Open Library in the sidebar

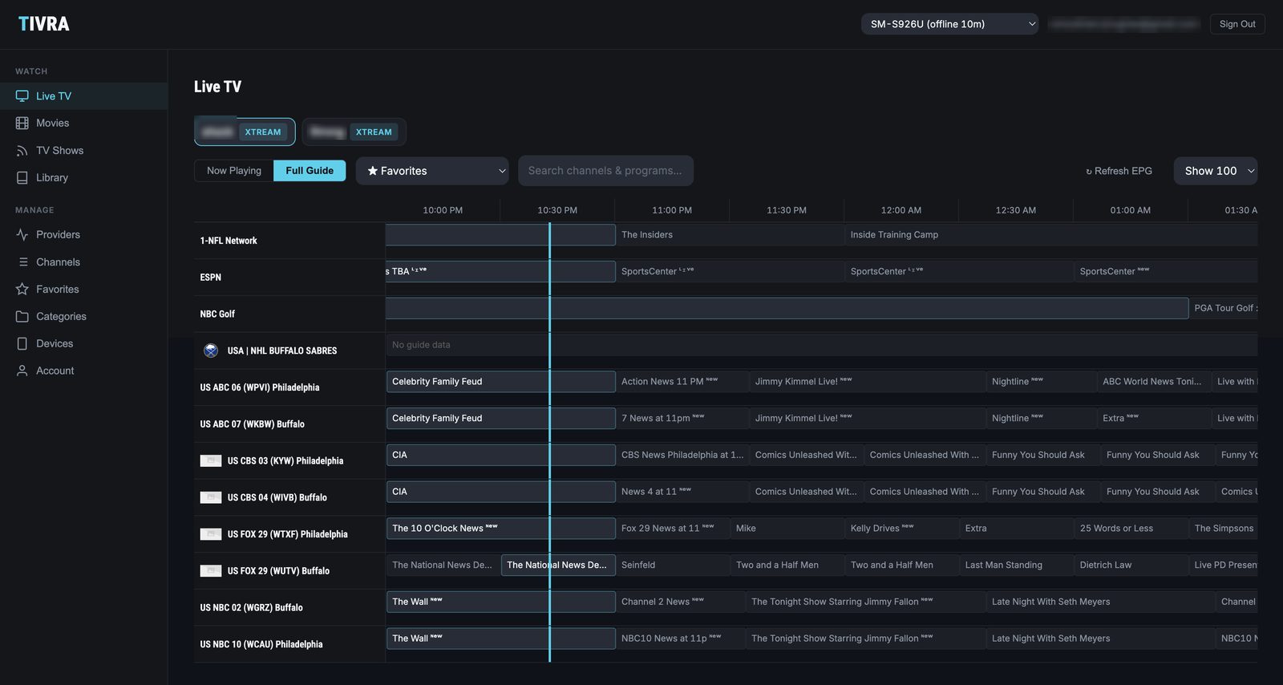(83, 178)
